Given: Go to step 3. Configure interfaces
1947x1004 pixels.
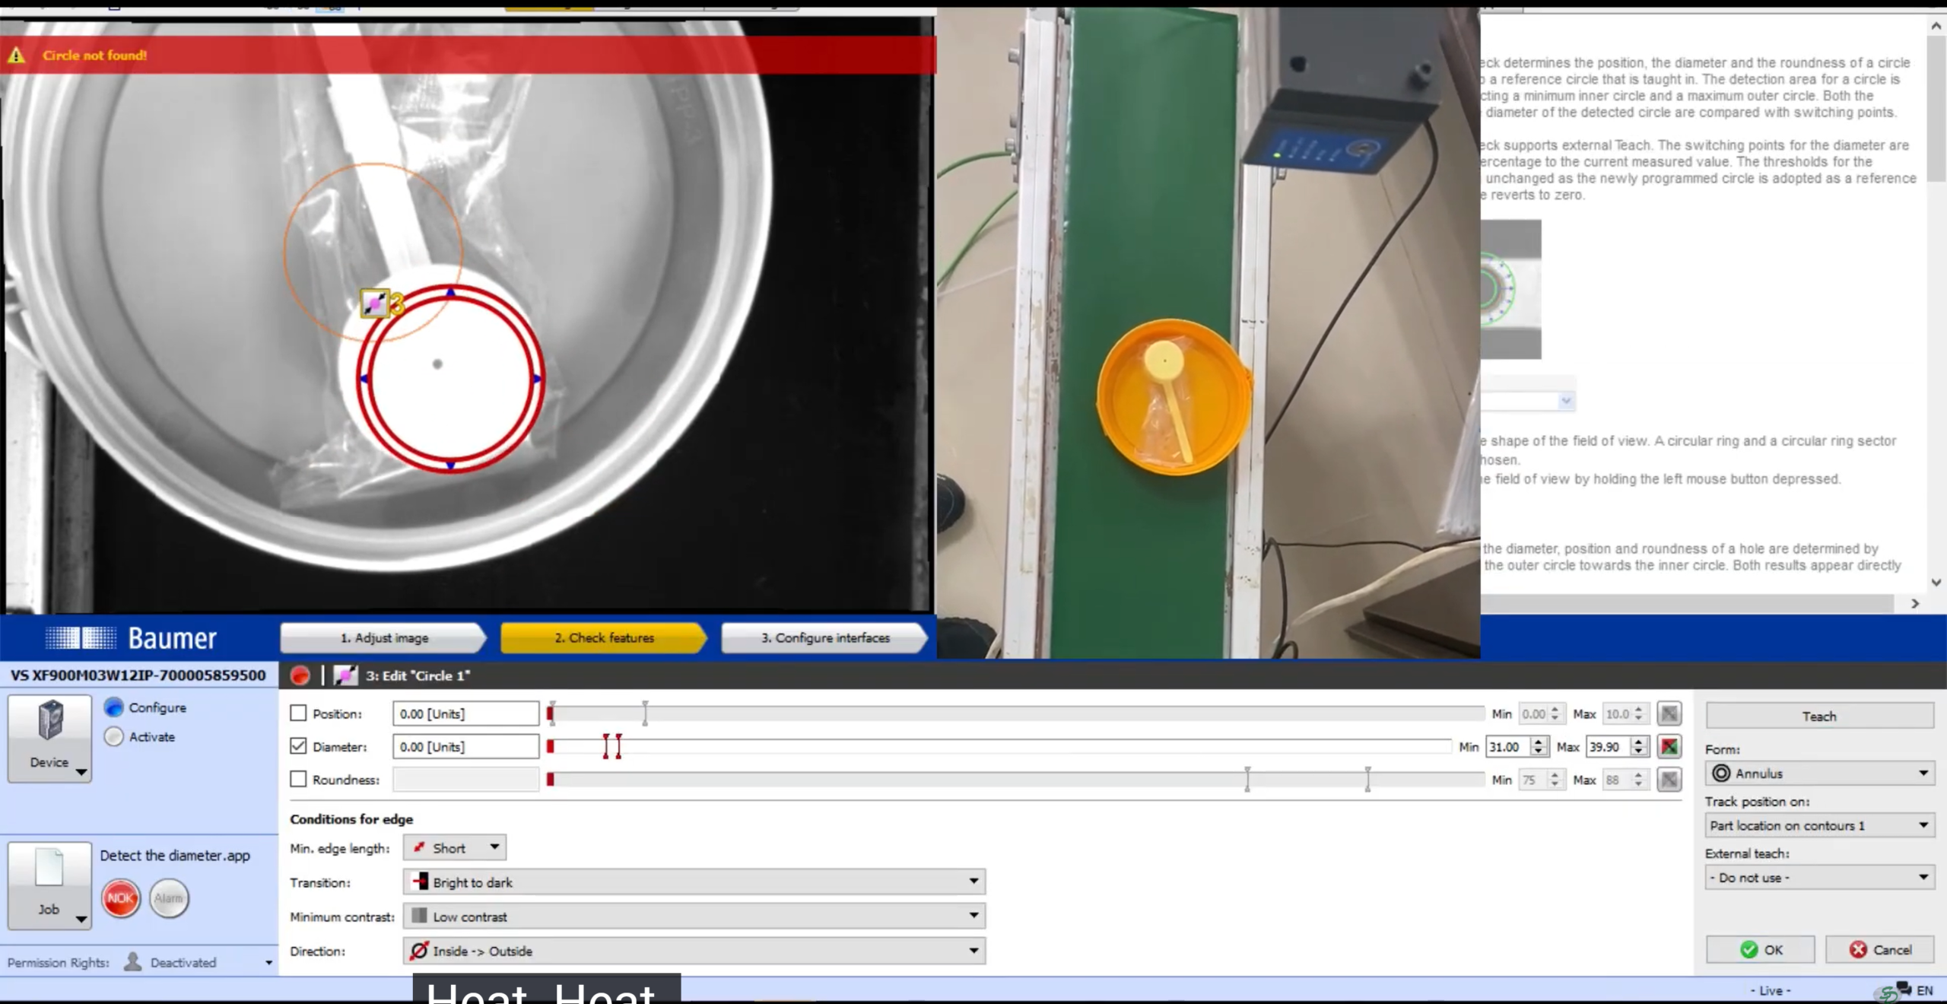Looking at the screenshot, I should click(825, 638).
